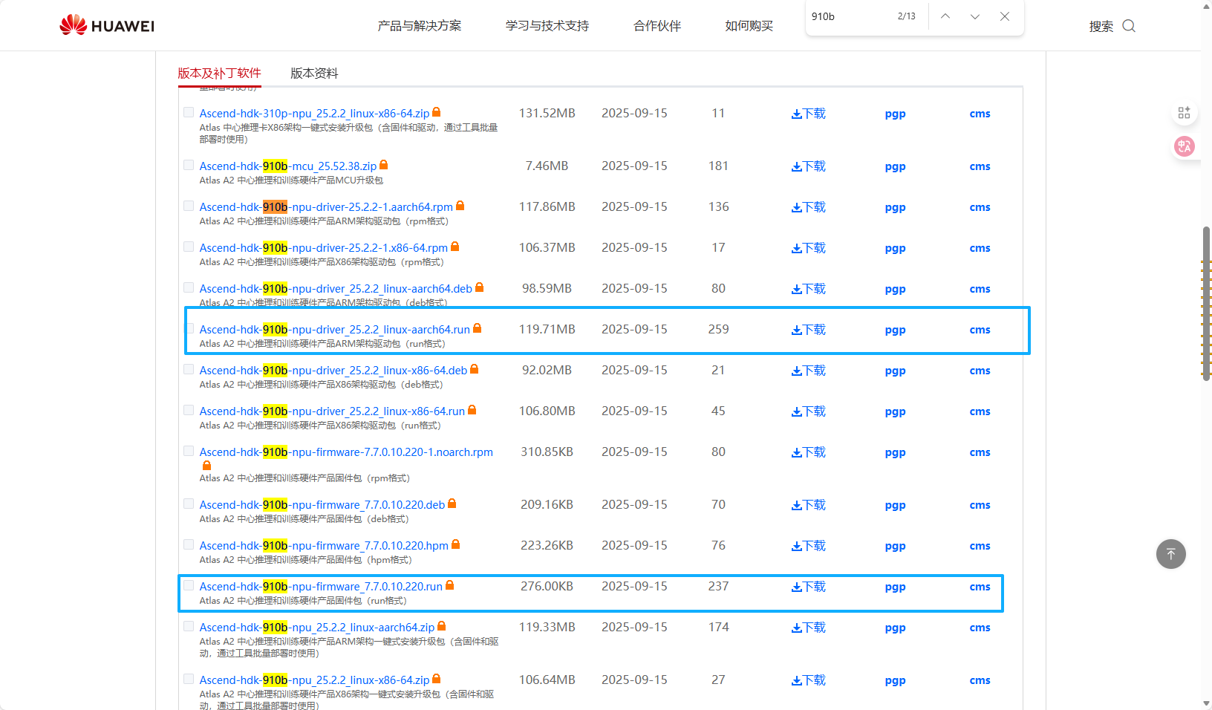Tick checkbox for npu-driver-25.2.2-1.aarch64.rpm
The width and height of the screenshot is (1212, 710).
189,206
